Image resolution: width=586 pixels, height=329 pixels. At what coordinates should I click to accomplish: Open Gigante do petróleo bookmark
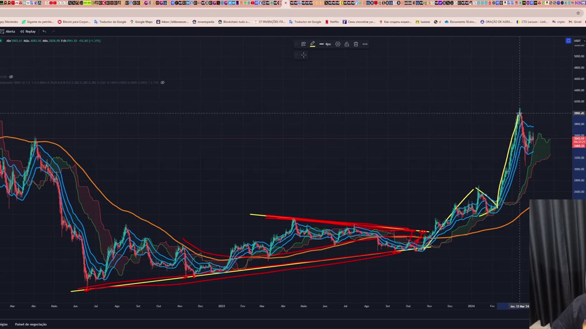point(38,22)
